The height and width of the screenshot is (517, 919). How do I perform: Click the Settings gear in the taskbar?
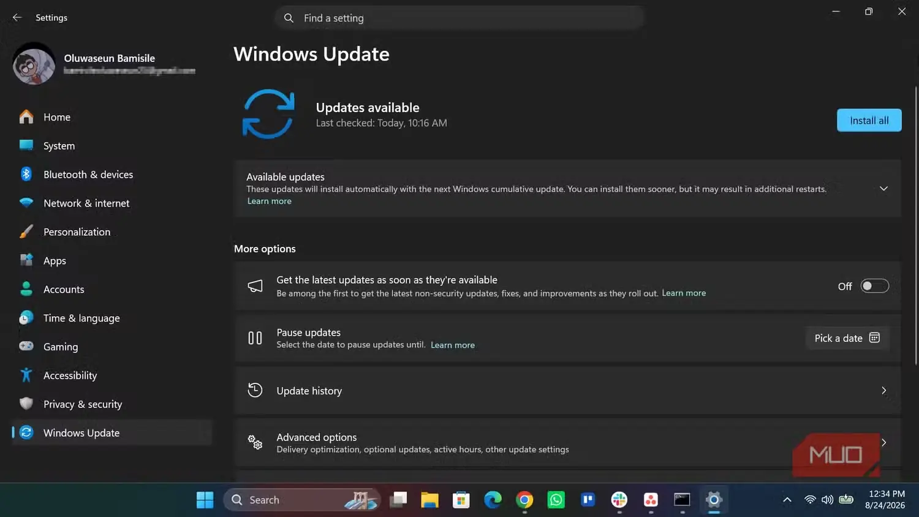(x=714, y=500)
